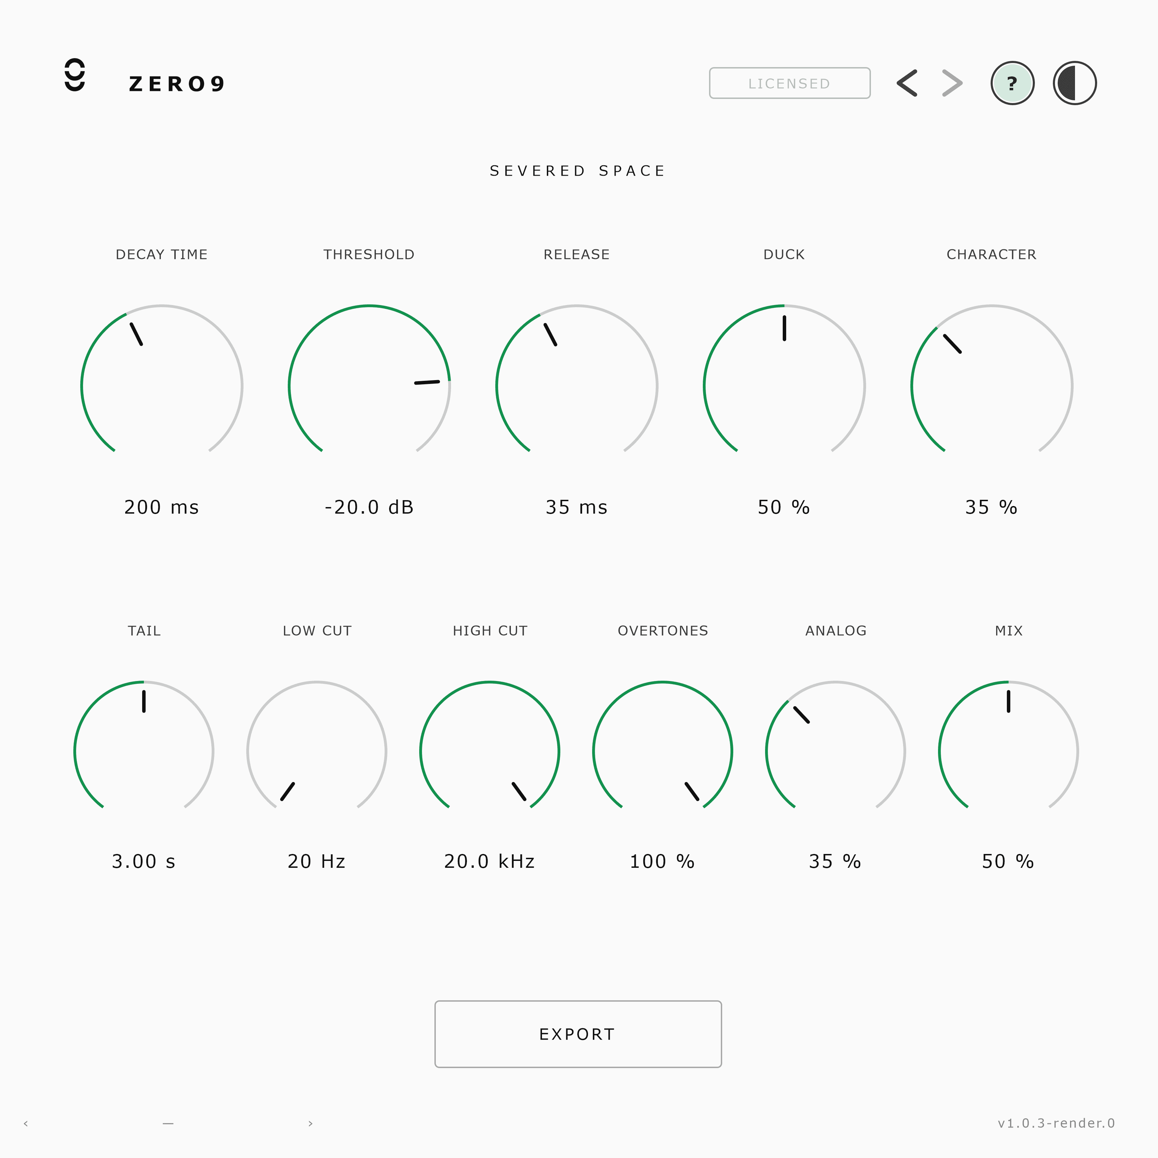Click the 35 % character value
The image size is (1158, 1158).
point(991,507)
